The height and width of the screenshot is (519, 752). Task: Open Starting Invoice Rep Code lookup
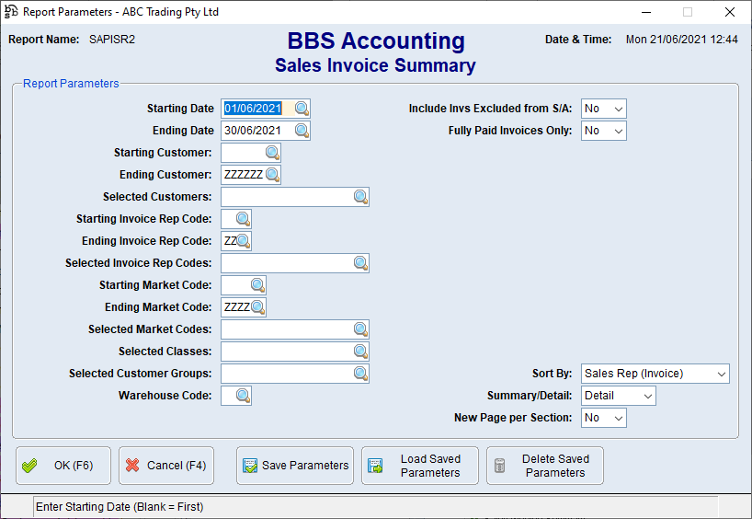click(x=243, y=219)
